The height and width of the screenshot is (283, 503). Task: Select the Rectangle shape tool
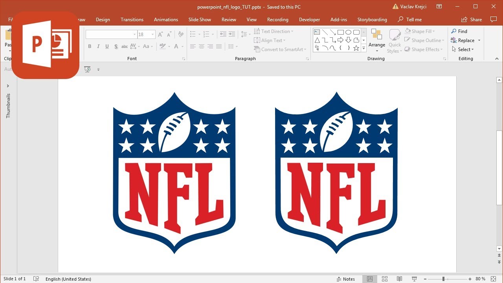click(x=341, y=32)
